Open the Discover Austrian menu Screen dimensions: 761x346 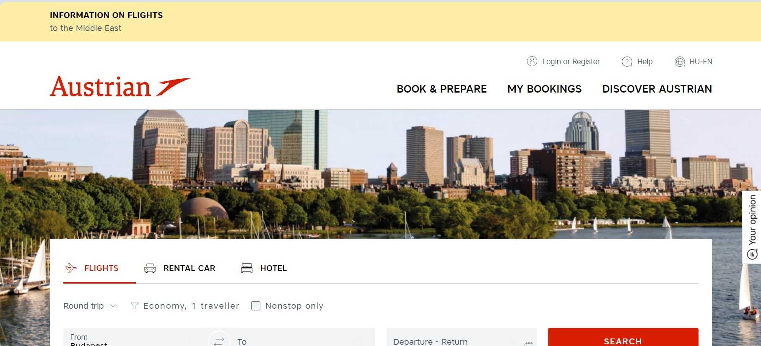point(657,89)
